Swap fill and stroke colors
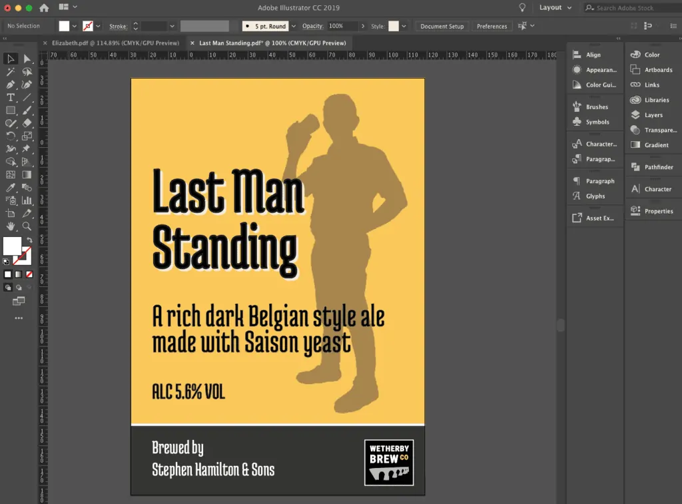This screenshot has height=504, width=682. tap(29, 240)
